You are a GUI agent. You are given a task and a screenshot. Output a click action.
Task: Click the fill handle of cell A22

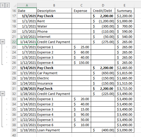(x=36, y=44)
